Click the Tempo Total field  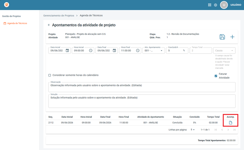point(201,51)
